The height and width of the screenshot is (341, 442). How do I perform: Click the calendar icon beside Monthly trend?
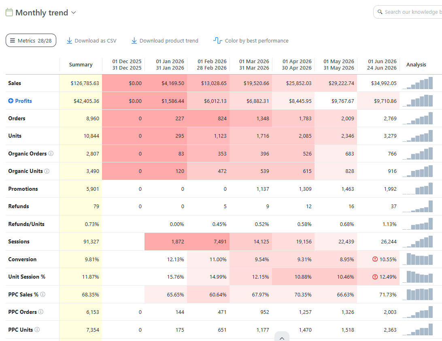[9, 13]
